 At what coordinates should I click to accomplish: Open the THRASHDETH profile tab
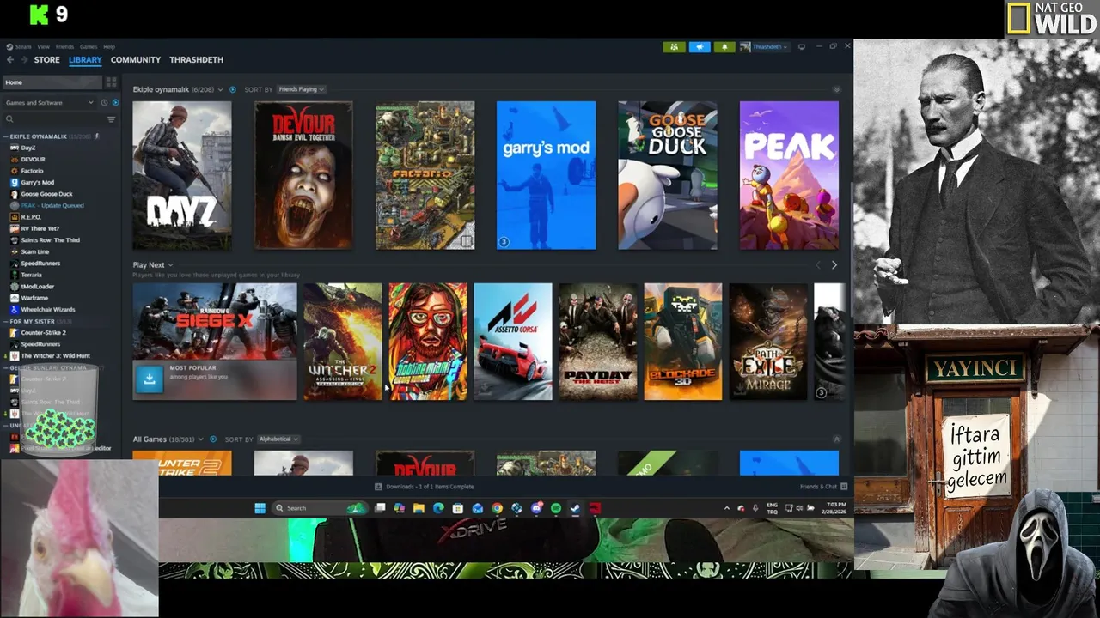196,60
